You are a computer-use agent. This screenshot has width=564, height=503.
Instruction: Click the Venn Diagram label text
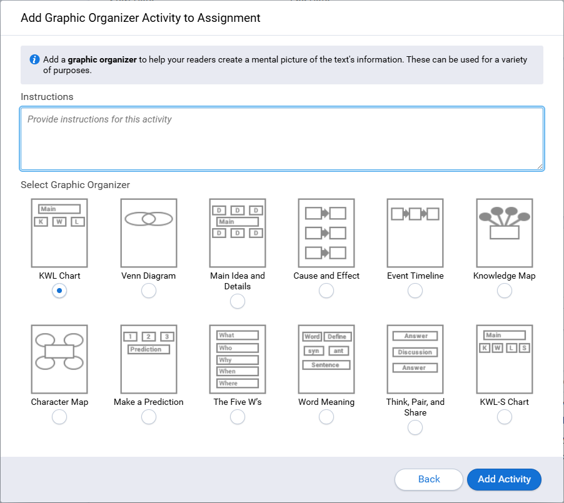pos(149,276)
